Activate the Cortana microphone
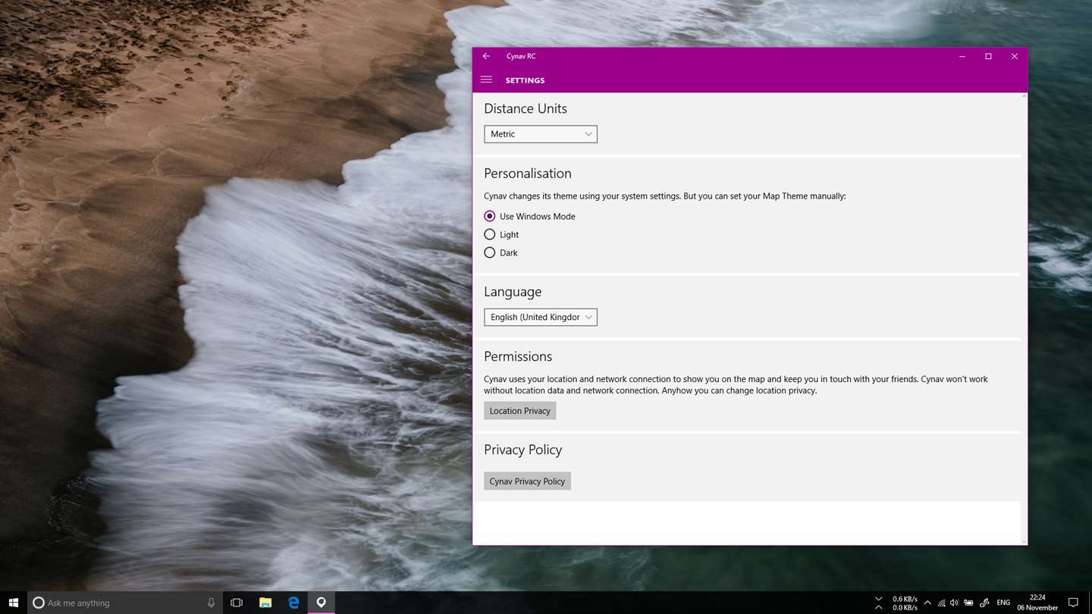 (211, 603)
